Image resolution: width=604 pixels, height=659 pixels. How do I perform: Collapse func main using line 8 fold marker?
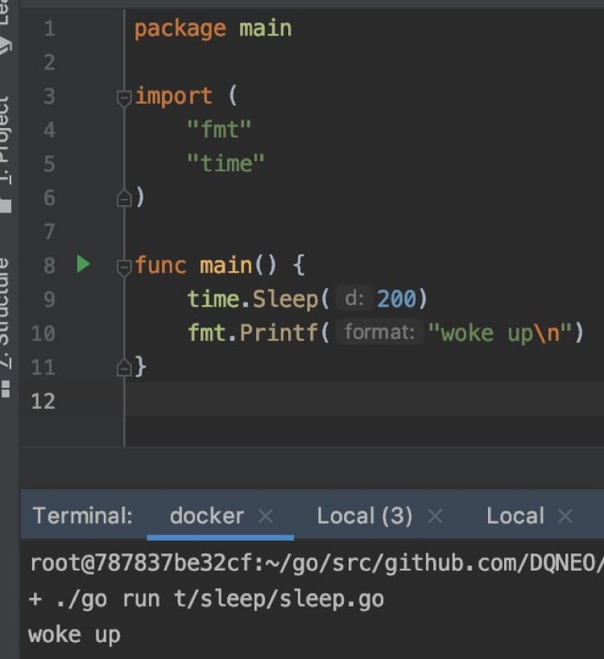124,267
